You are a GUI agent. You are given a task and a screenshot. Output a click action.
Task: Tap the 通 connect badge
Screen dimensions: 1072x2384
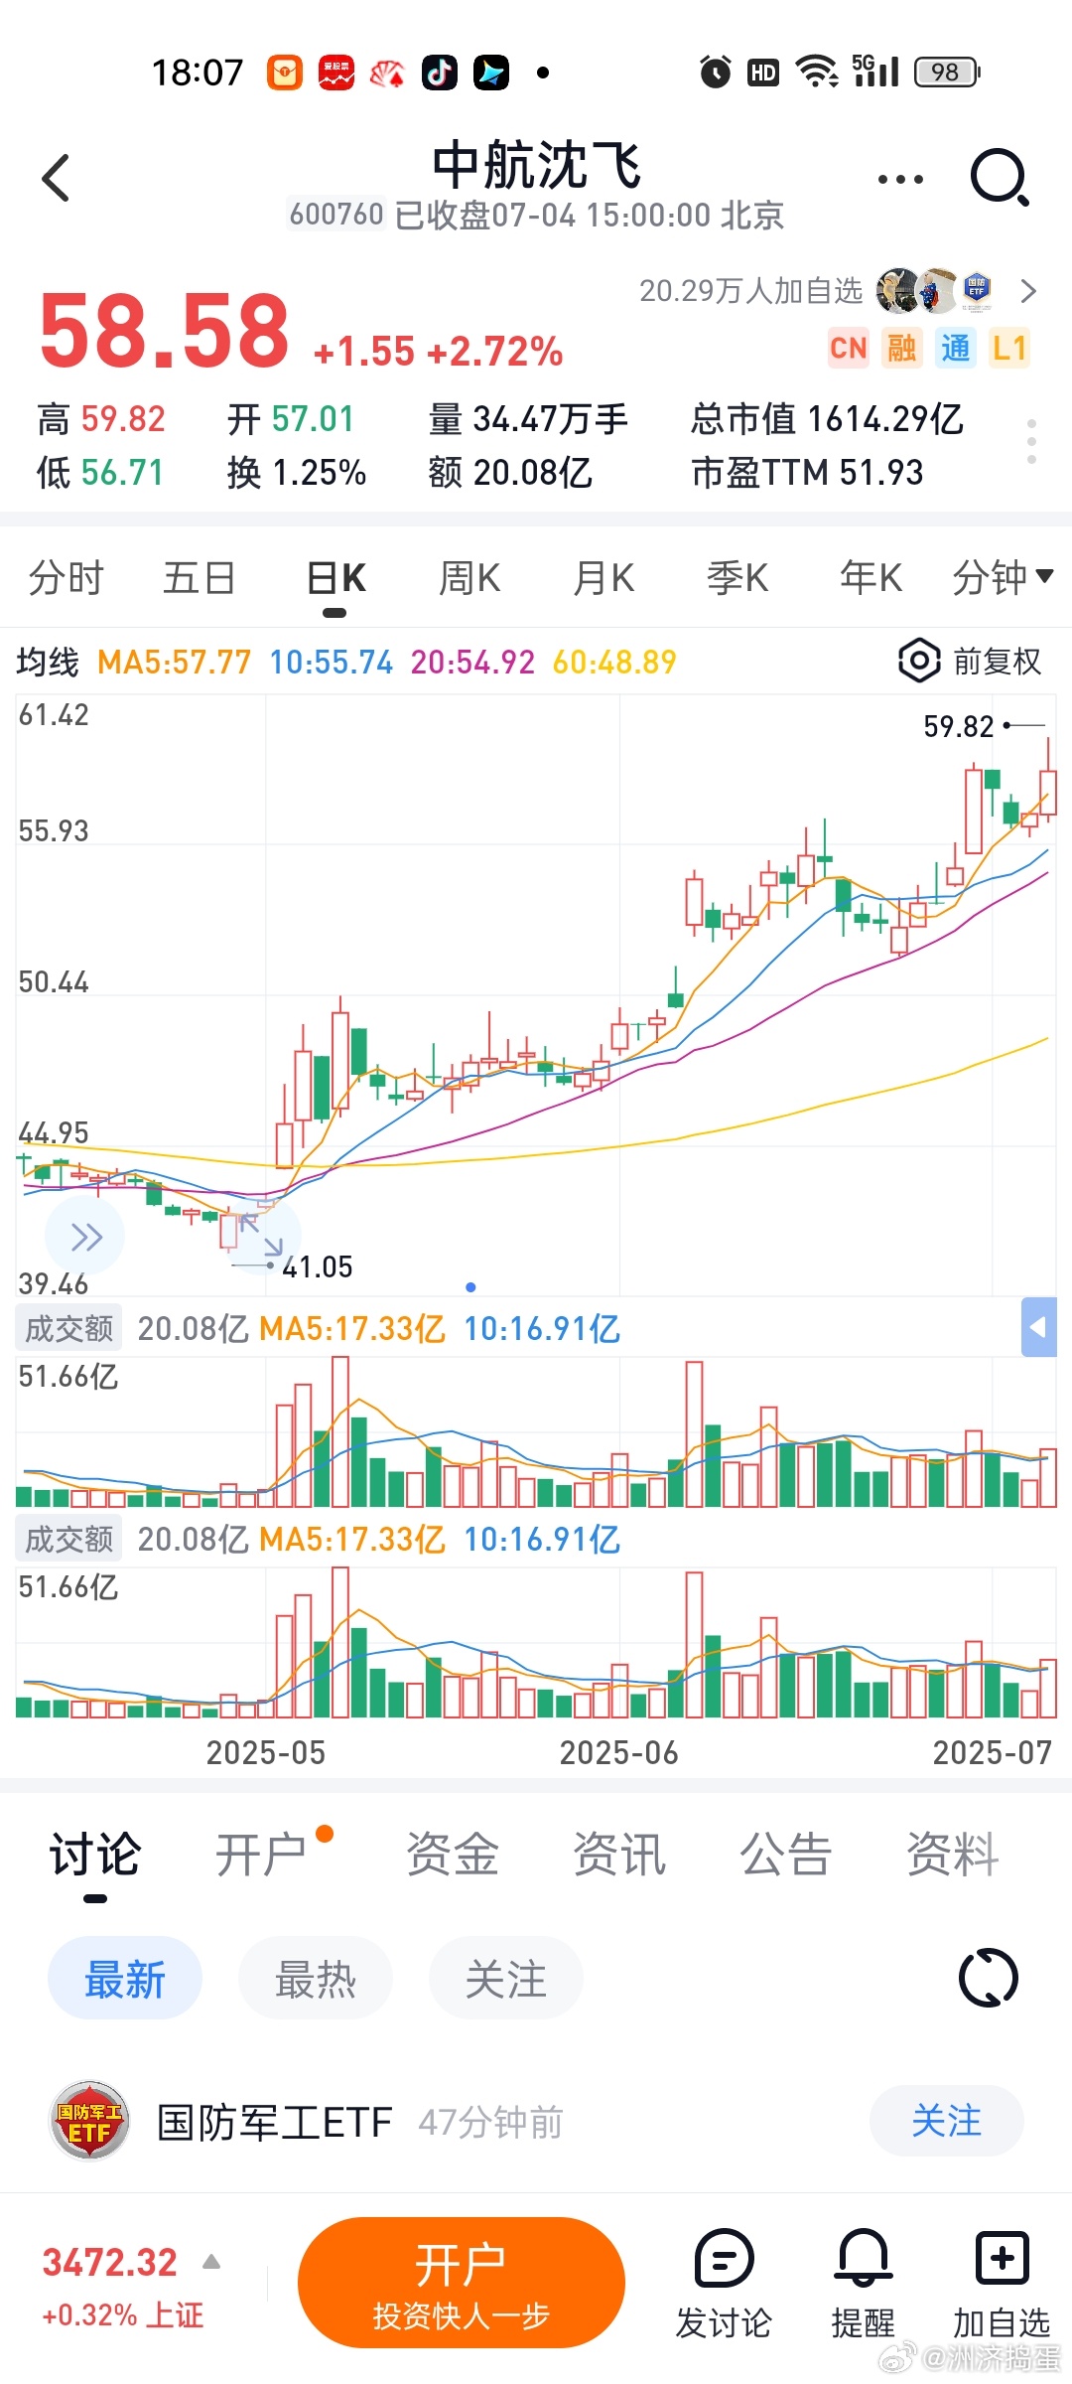pos(955,349)
